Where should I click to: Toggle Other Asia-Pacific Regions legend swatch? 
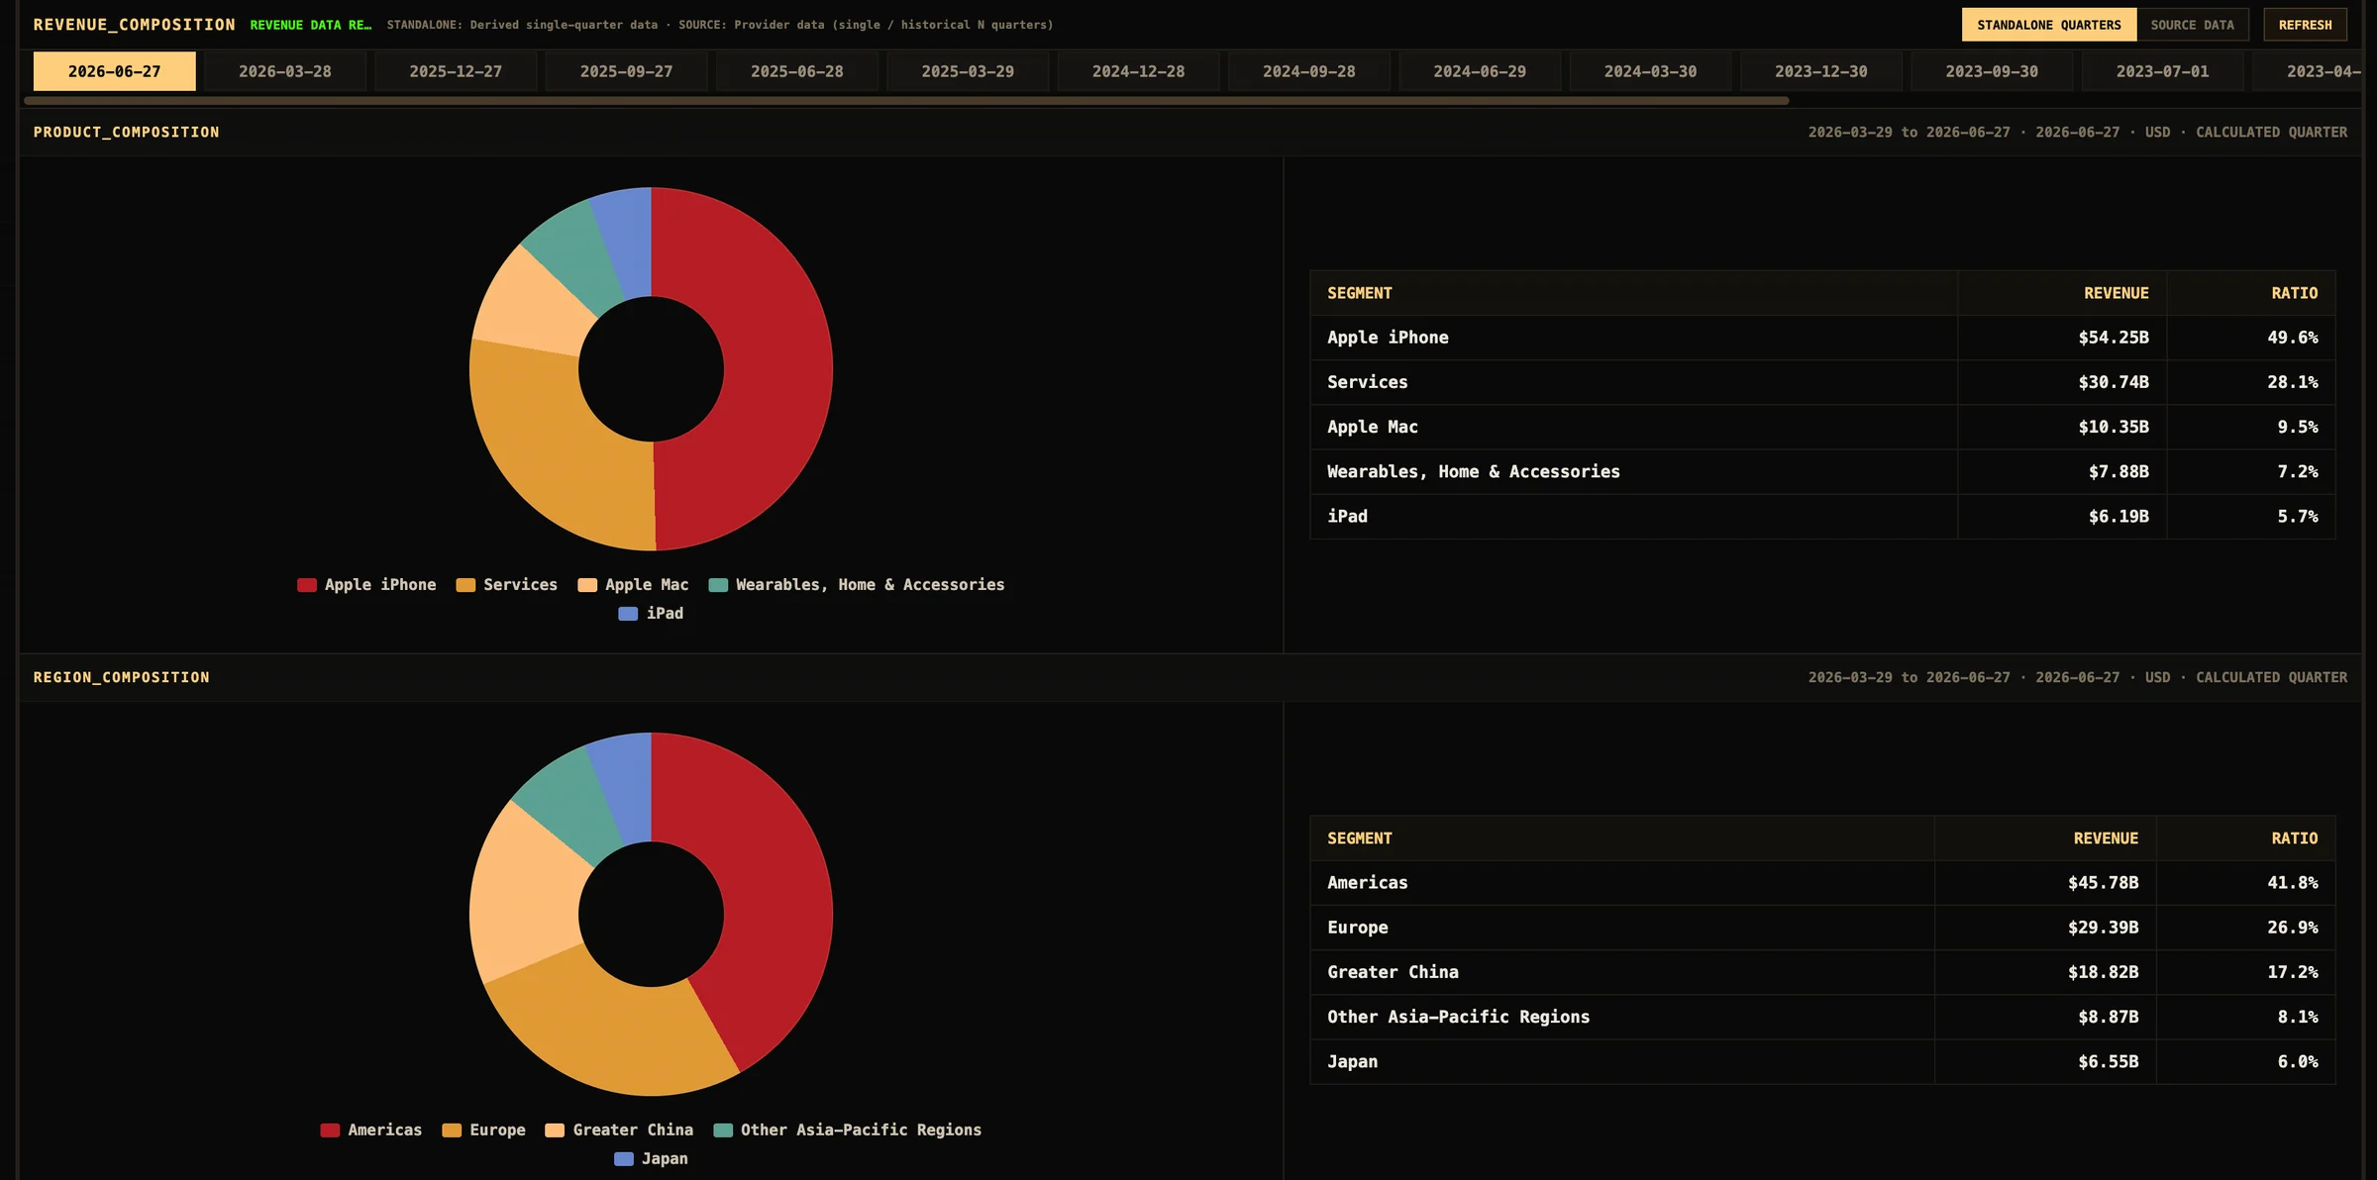[x=723, y=1131]
